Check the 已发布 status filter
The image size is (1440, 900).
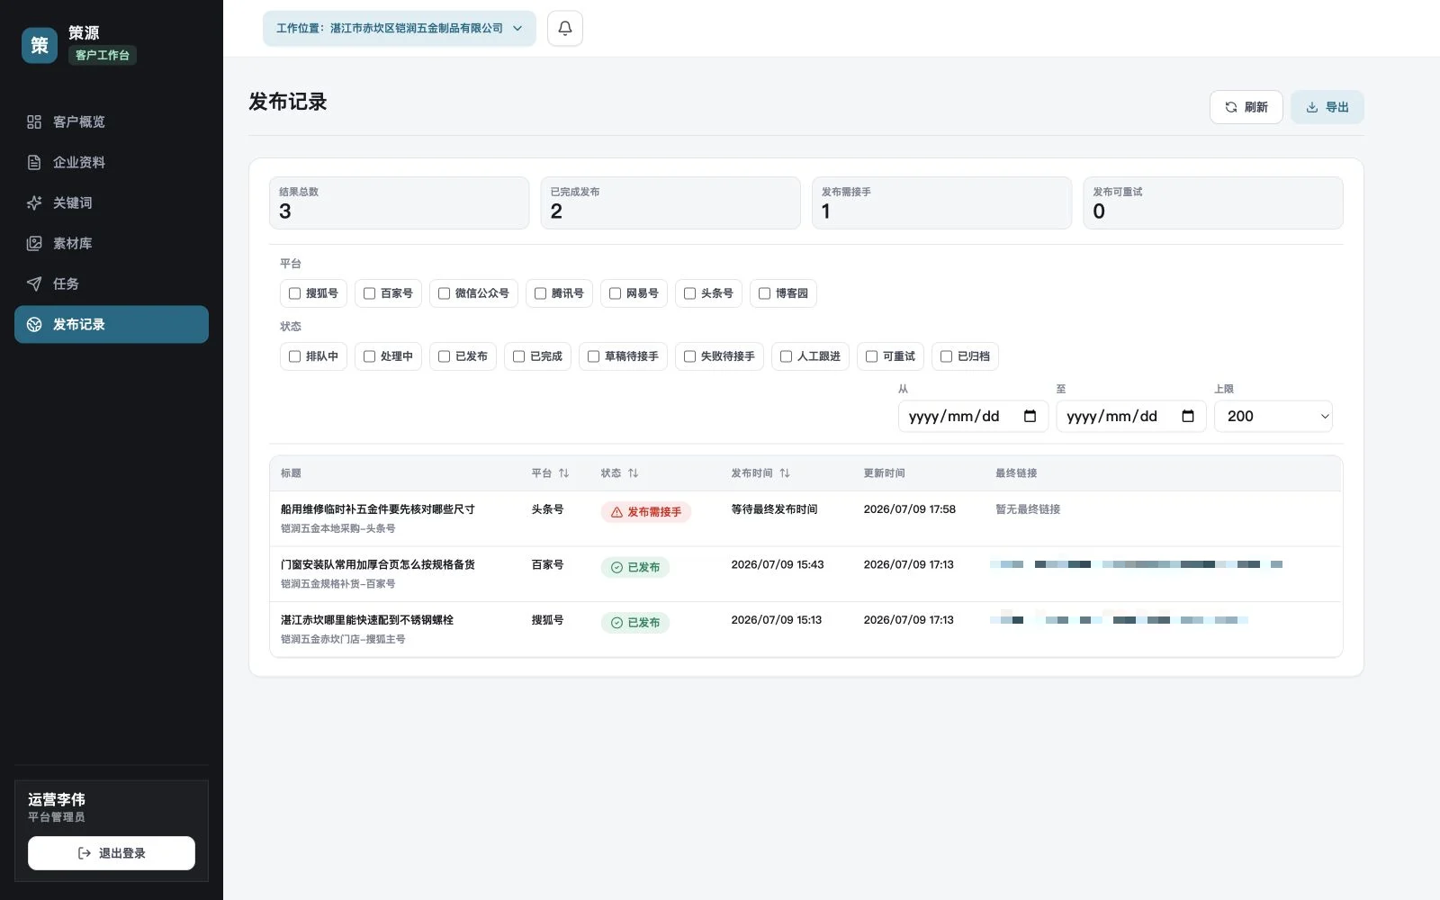click(x=444, y=356)
